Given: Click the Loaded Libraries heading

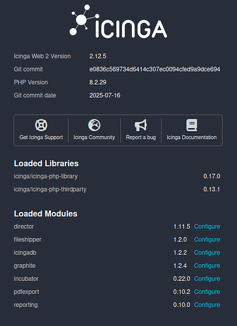Looking at the screenshot, I should pyautogui.click(x=46, y=164).
